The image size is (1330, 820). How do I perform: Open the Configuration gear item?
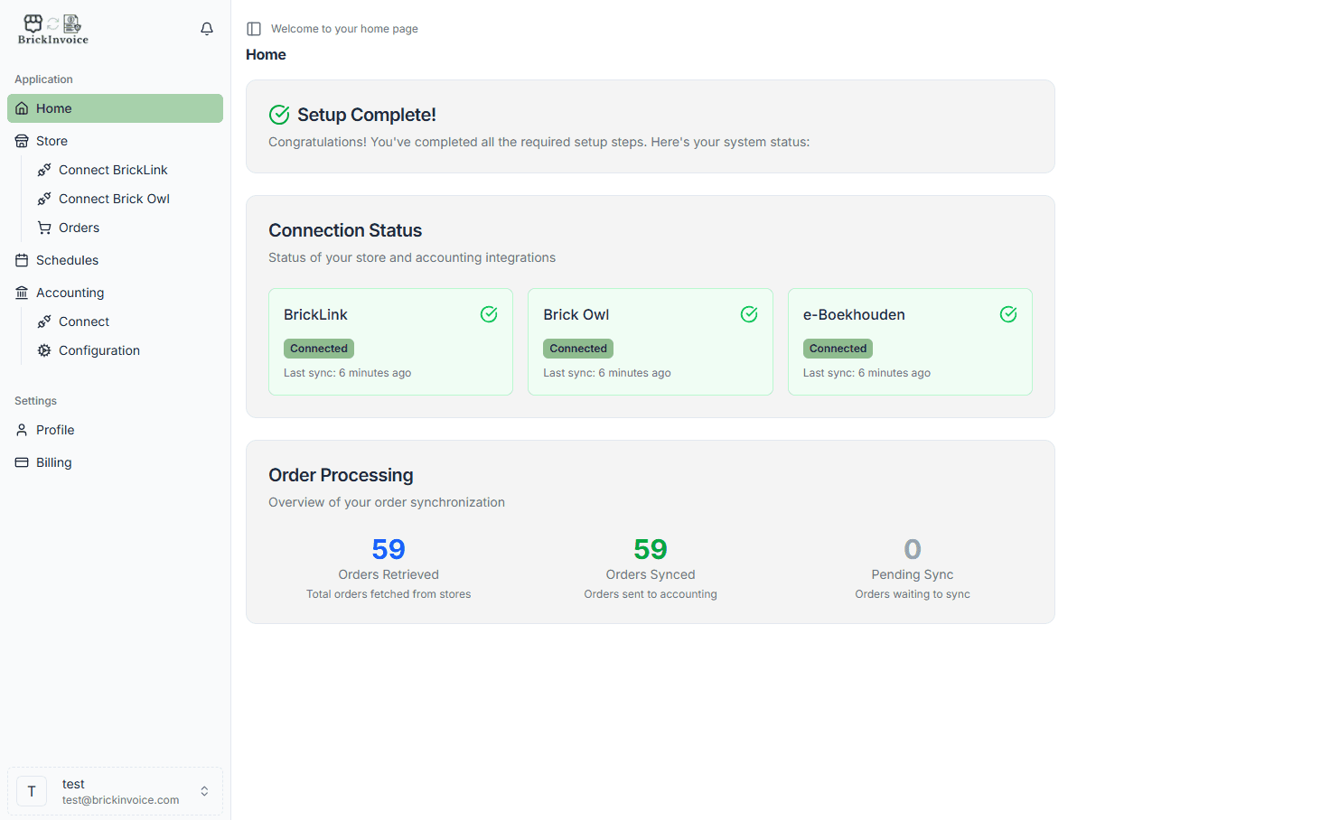pyautogui.click(x=98, y=350)
